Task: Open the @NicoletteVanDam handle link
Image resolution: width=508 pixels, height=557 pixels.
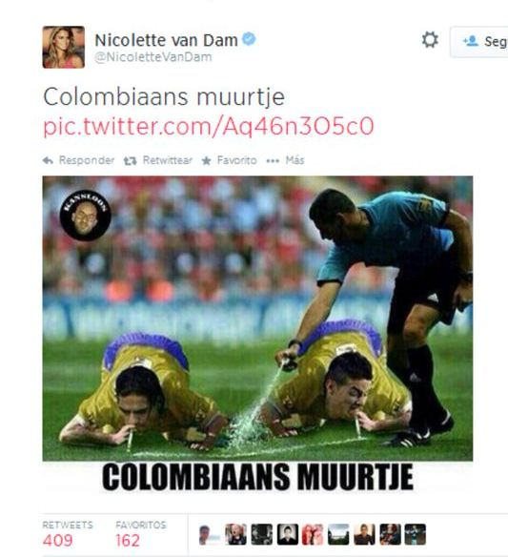Action: [x=153, y=57]
